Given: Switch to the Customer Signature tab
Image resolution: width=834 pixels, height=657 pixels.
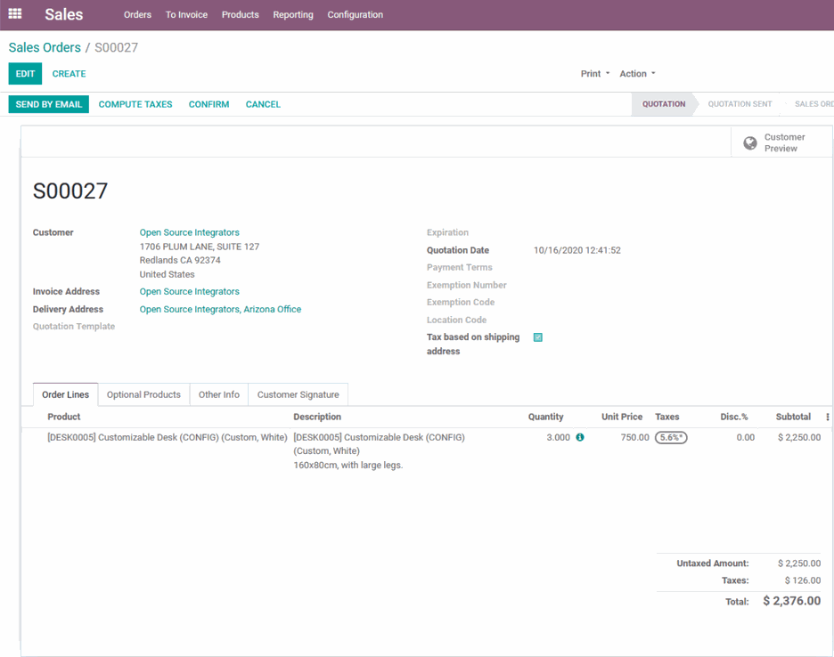Looking at the screenshot, I should coord(298,394).
